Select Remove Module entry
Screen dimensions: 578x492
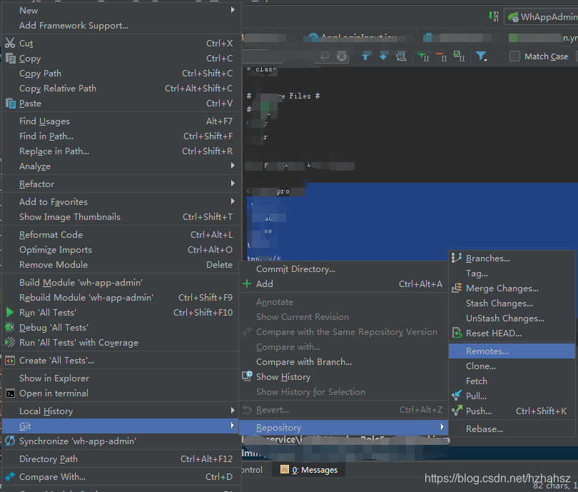click(121, 264)
